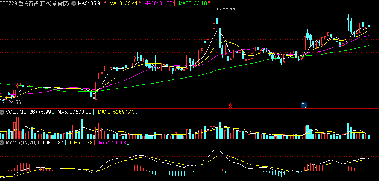
Task: Click the stock title 600729 重庆百货(日线.前复权)
Action: (35, 3)
